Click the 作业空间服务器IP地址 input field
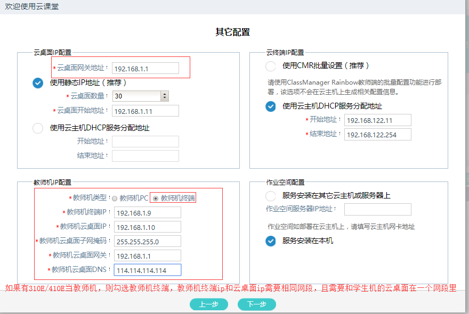The width and height of the screenshot is (469, 314). point(377,209)
